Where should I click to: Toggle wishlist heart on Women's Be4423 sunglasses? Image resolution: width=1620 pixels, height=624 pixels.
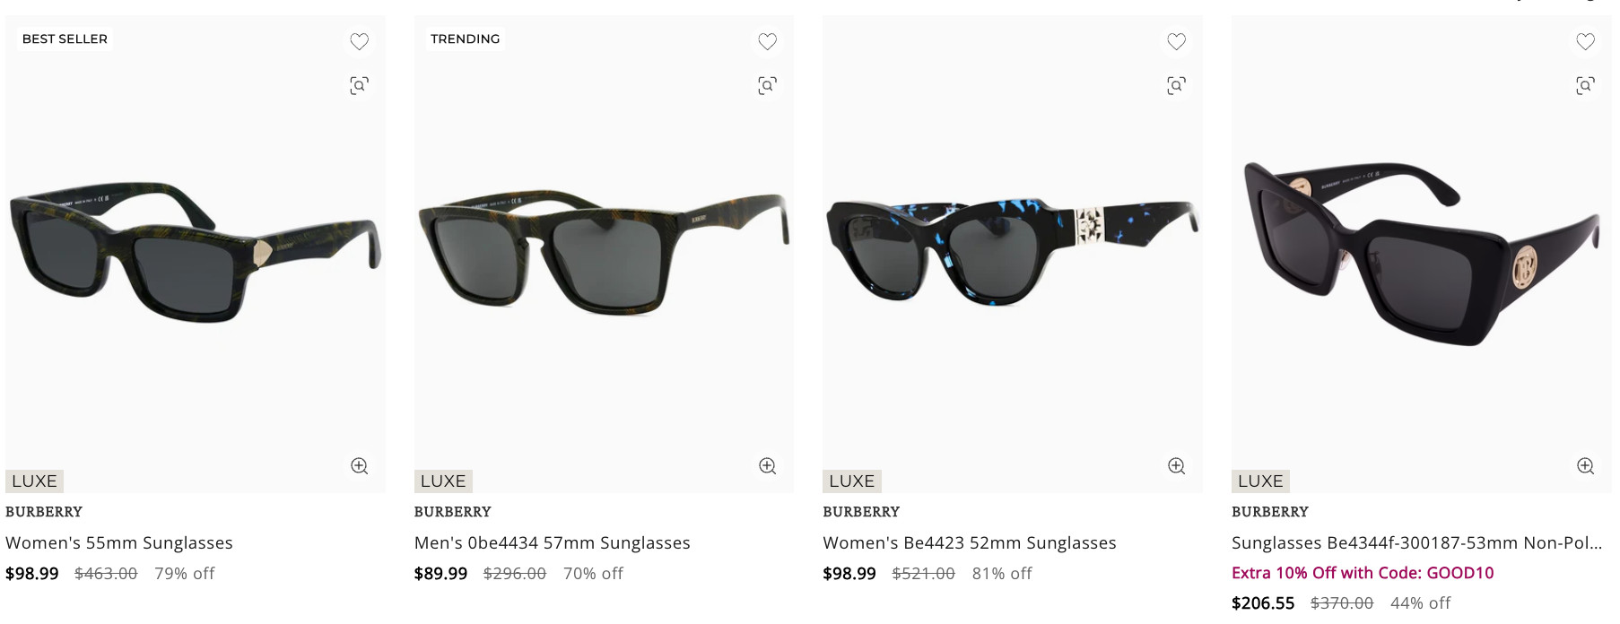point(1176,41)
